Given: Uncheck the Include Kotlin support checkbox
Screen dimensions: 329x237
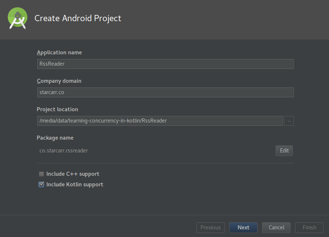Looking at the screenshot, I should (x=42, y=184).
